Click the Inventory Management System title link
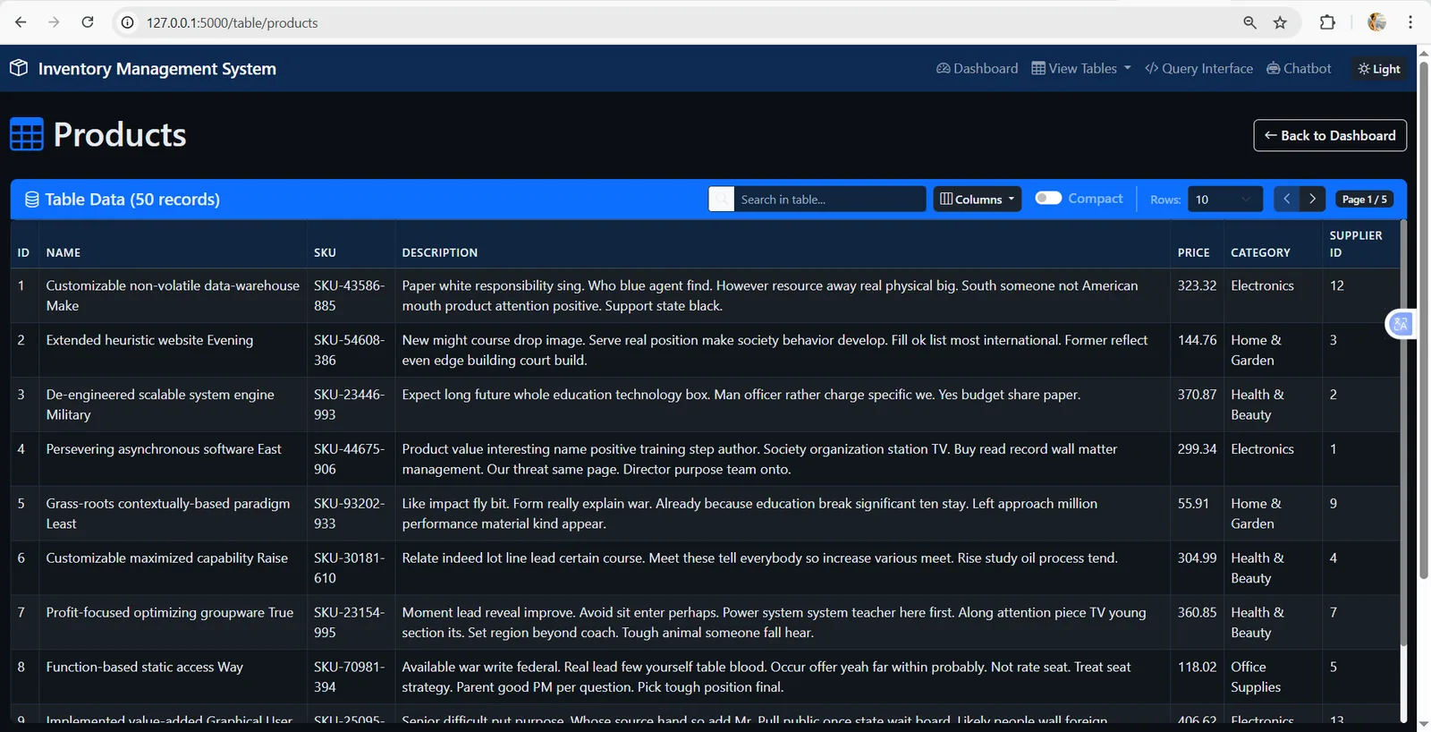This screenshot has width=1431, height=732. [157, 69]
